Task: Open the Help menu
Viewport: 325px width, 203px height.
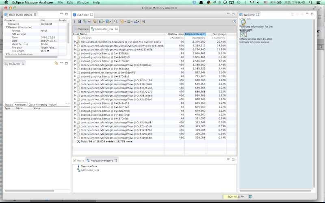Action: 96,2
